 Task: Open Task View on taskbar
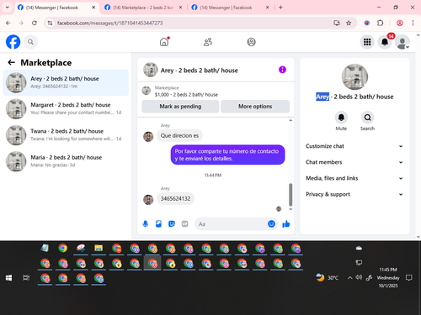coord(26,278)
